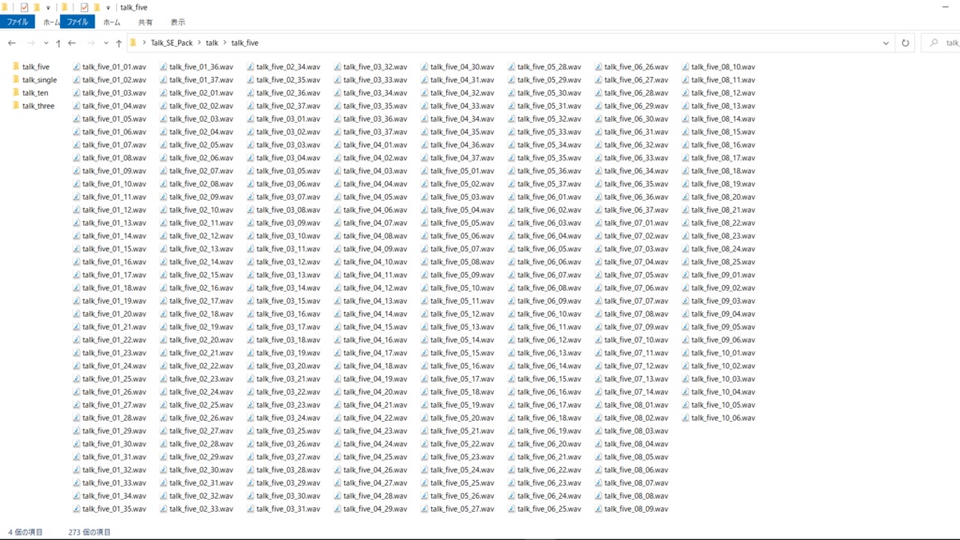Screen dimensions: 960x540
Task: Navigate to Talk_SE_Pack in the breadcrumb
Action: pos(172,43)
